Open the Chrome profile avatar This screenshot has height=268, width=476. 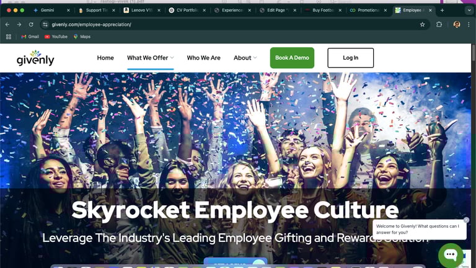point(457,25)
